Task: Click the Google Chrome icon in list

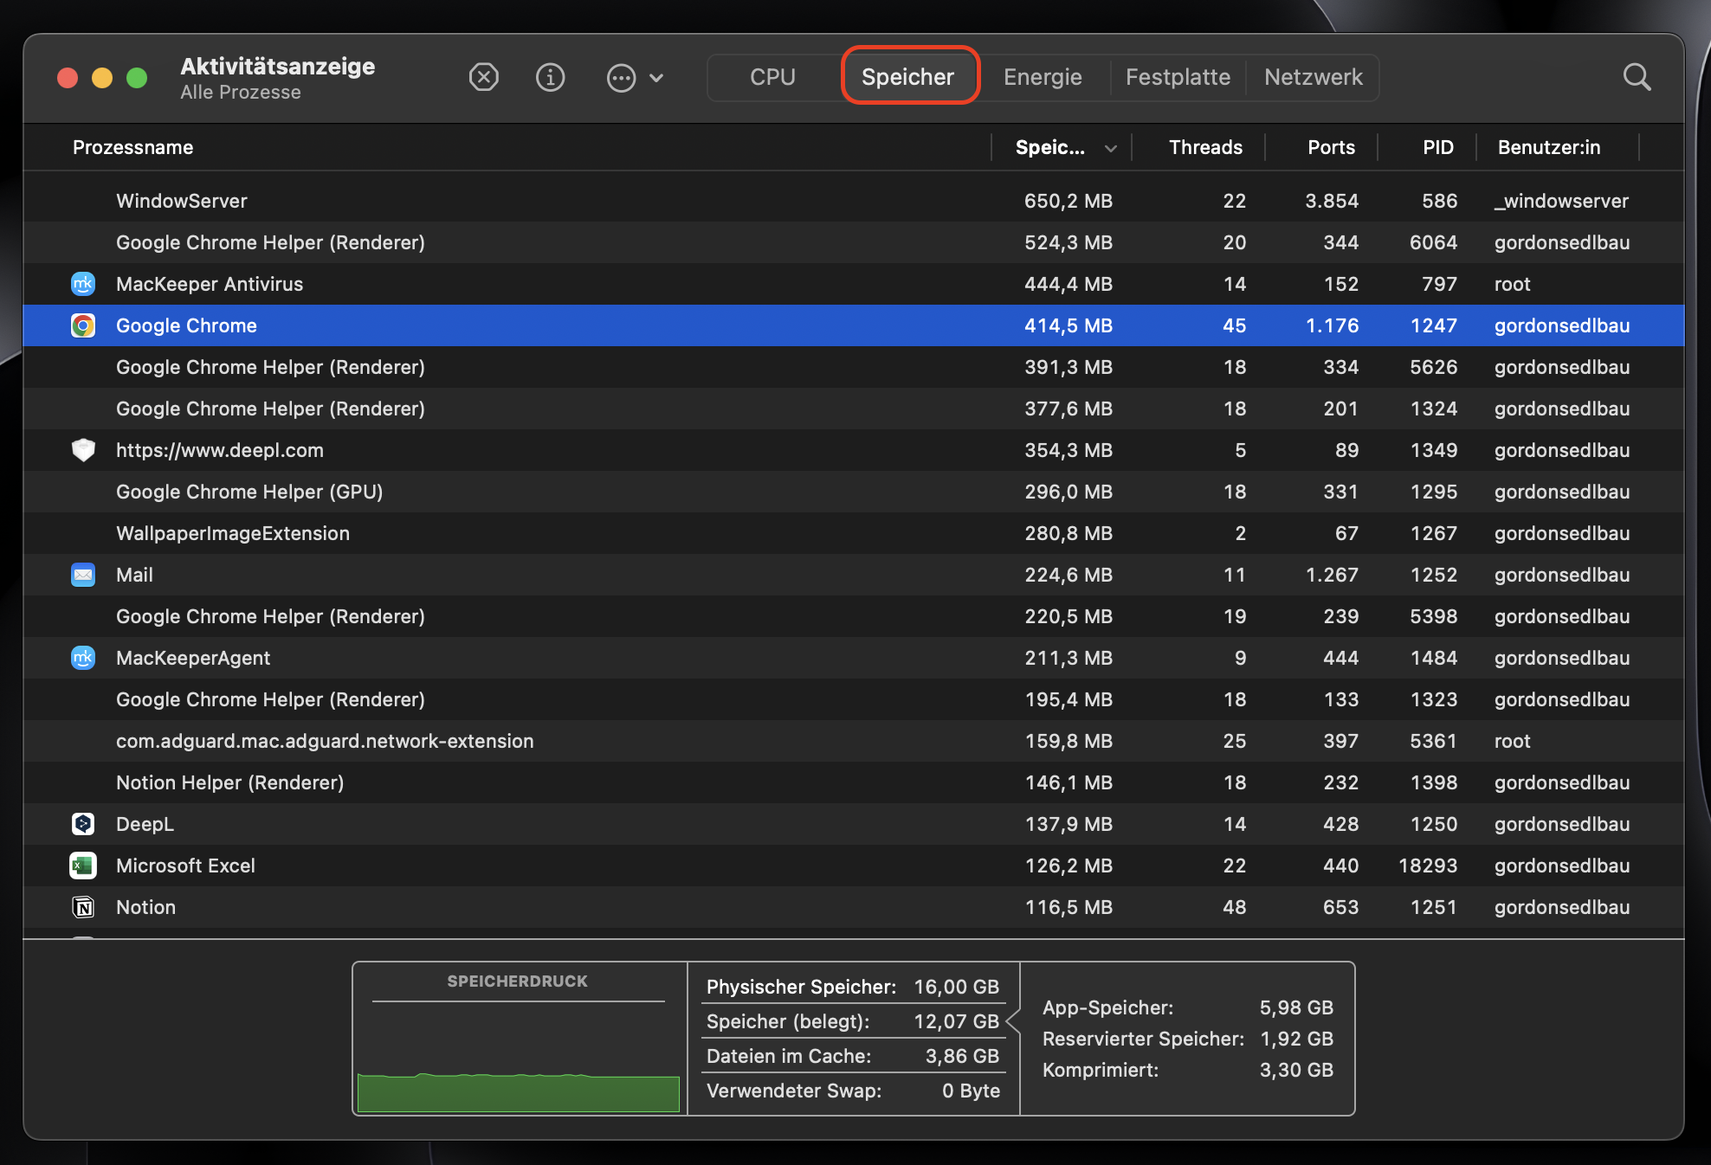Action: click(83, 325)
